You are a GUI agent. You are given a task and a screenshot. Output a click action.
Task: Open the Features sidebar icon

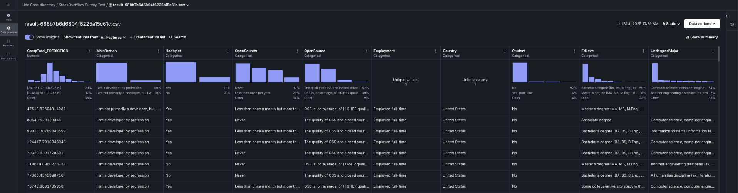point(8,43)
